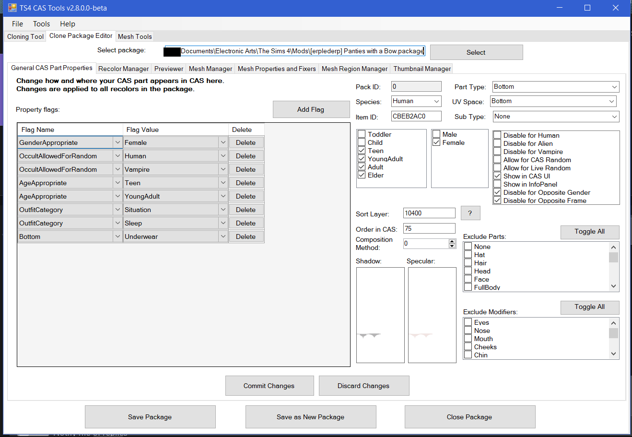Click the Sort Layer question mark button

pos(470,213)
